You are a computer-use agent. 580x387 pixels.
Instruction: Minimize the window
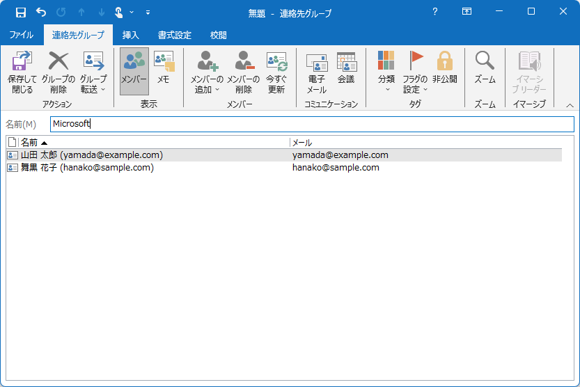pyautogui.click(x=499, y=12)
